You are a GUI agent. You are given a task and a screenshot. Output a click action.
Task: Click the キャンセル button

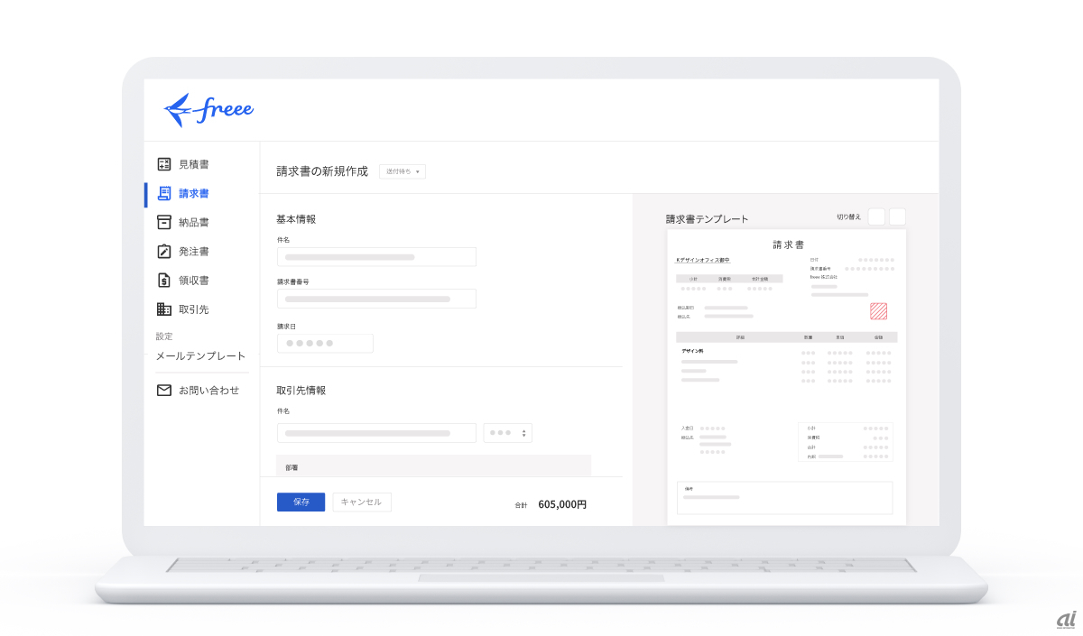362,502
